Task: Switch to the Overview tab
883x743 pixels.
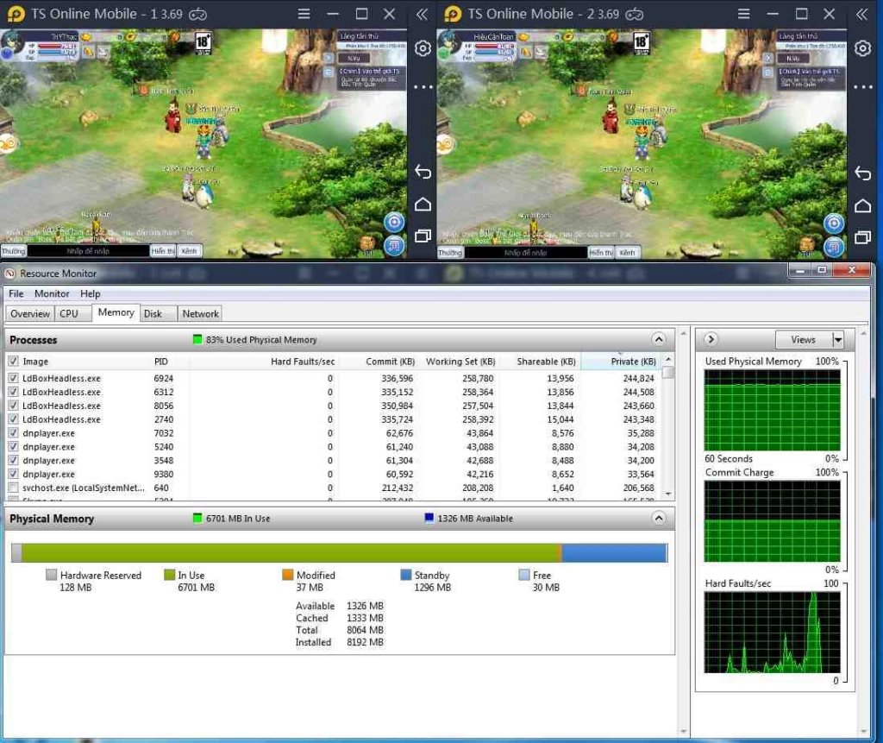Action: pyautogui.click(x=30, y=313)
